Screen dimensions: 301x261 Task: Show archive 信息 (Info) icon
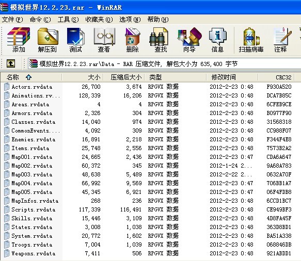click(217, 40)
